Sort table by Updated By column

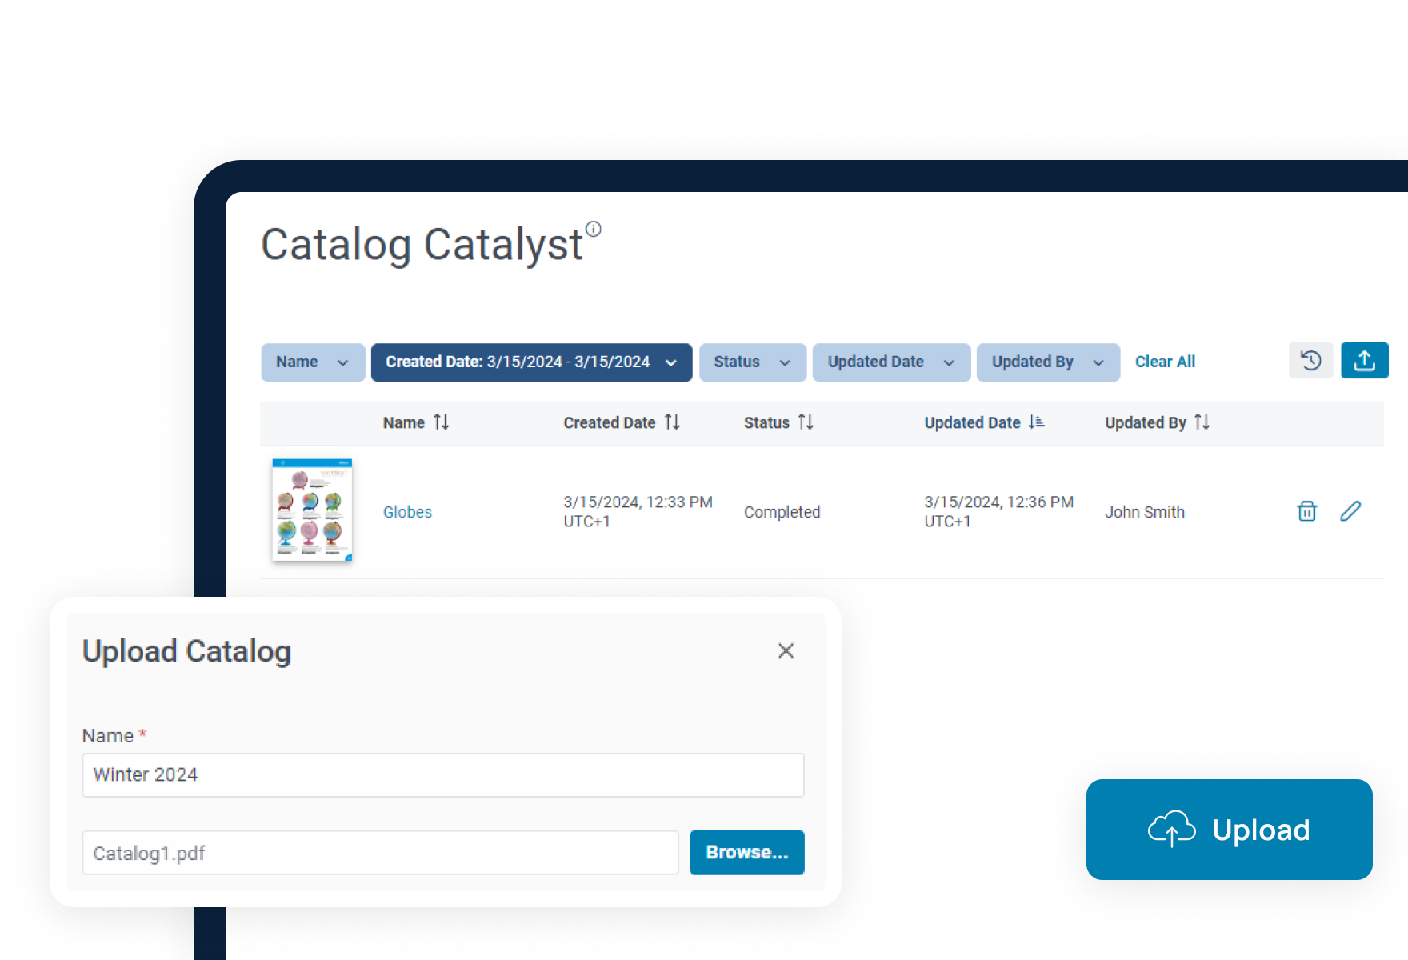point(1202,422)
